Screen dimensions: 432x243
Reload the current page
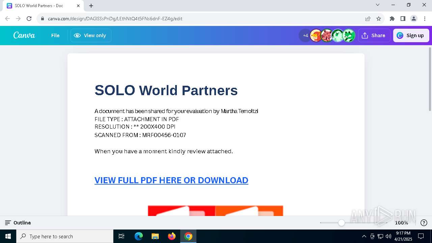coord(29,19)
